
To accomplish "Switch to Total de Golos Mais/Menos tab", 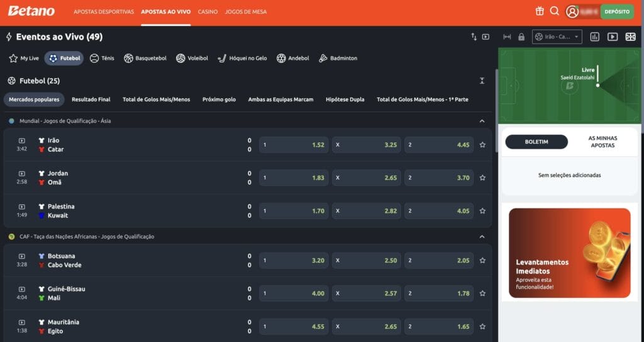I will (x=156, y=99).
